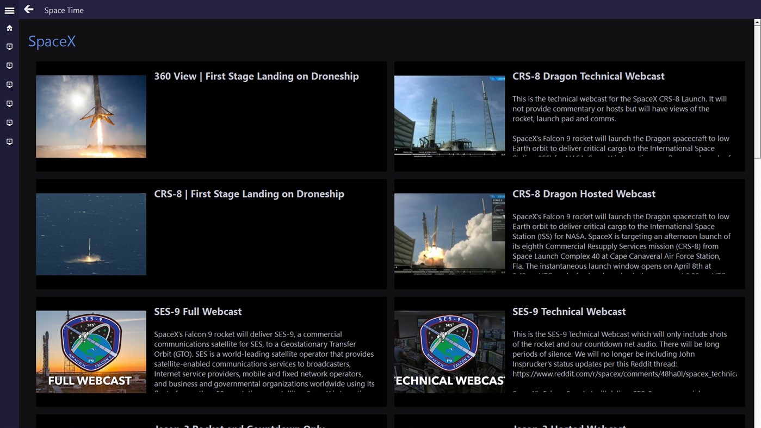Open the hamburger navigation menu

coord(9,9)
